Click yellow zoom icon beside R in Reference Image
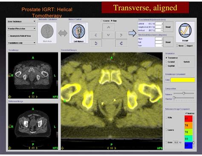202x156 pixels. click(9, 126)
